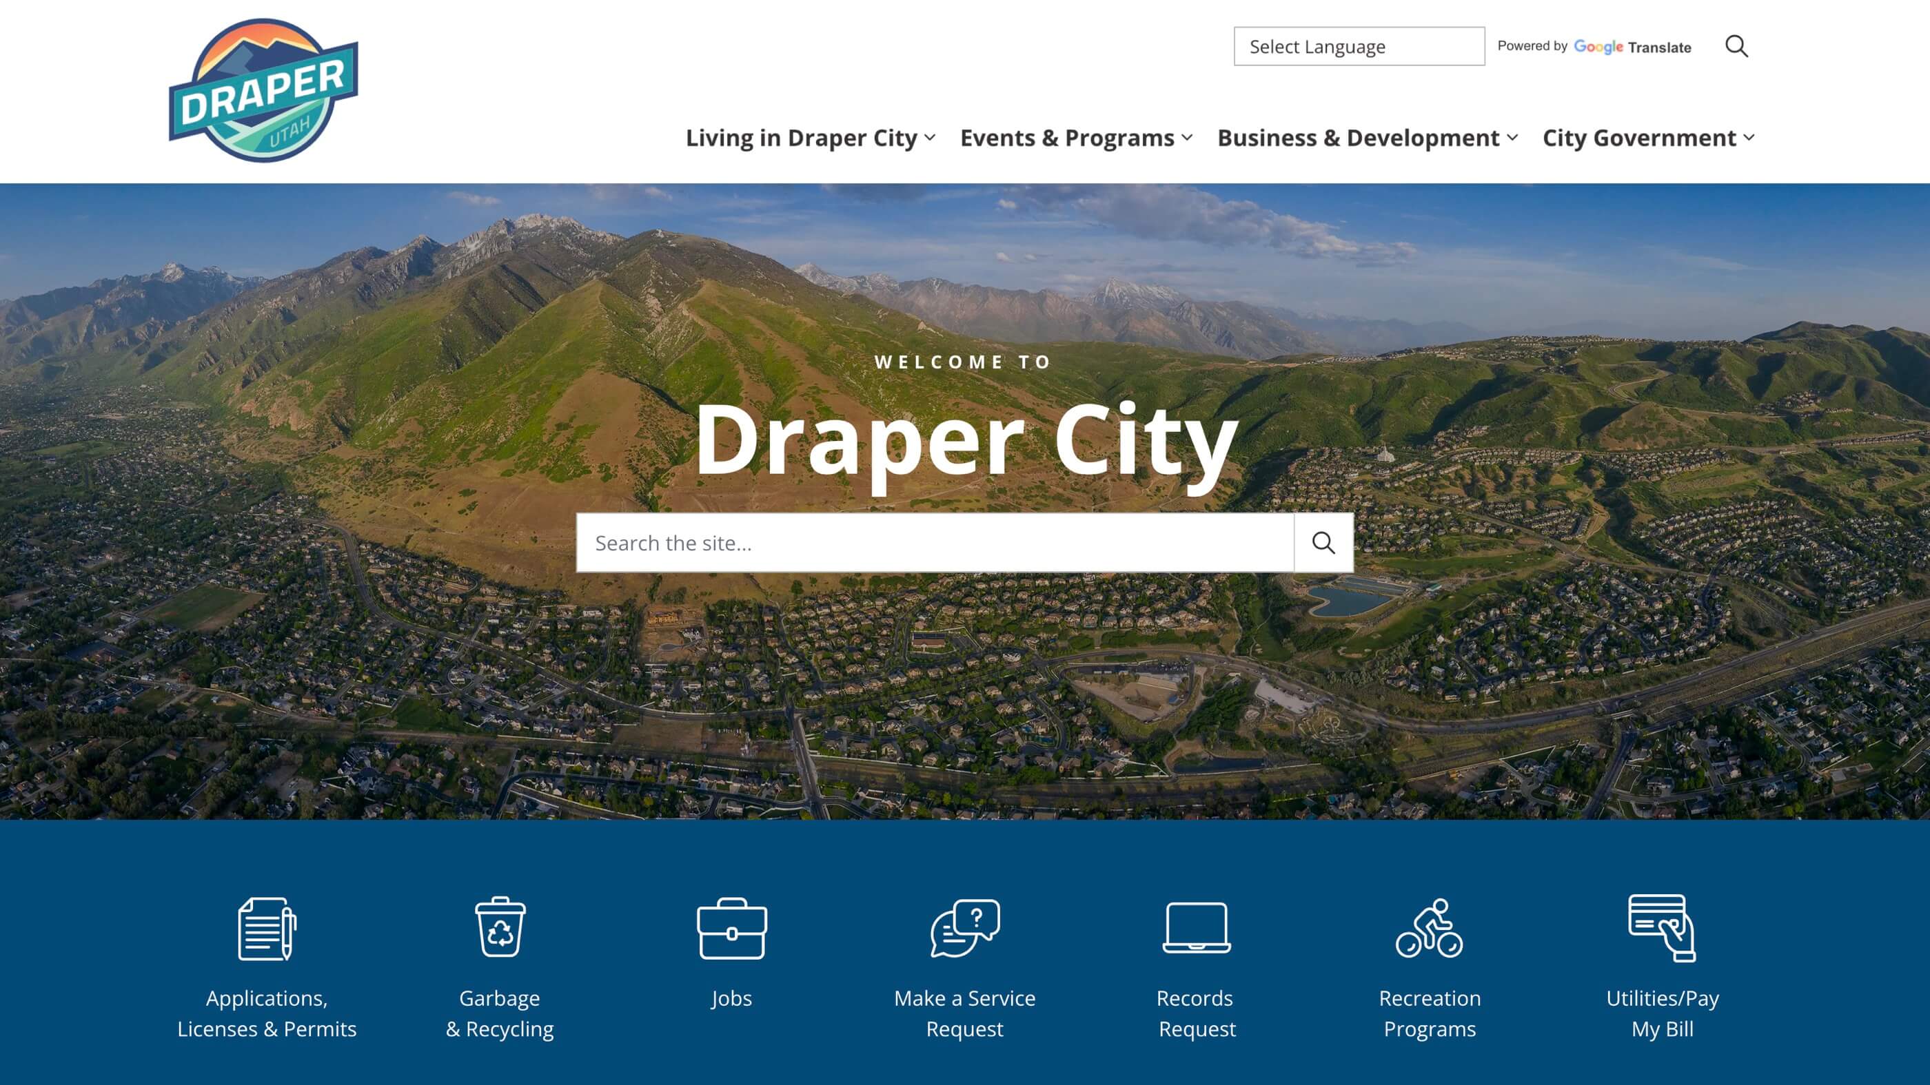The height and width of the screenshot is (1085, 1930).
Task: Open the header search magnifier icon
Action: pos(1736,46)
